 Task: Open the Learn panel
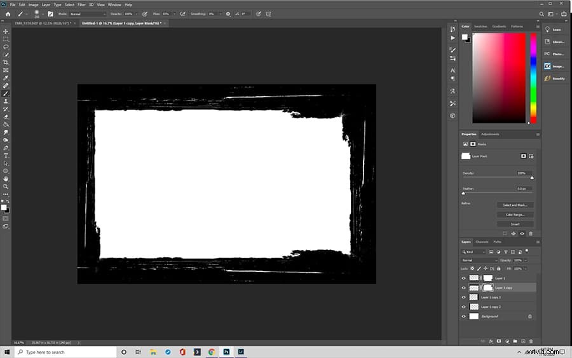click(x=553, y=29)
